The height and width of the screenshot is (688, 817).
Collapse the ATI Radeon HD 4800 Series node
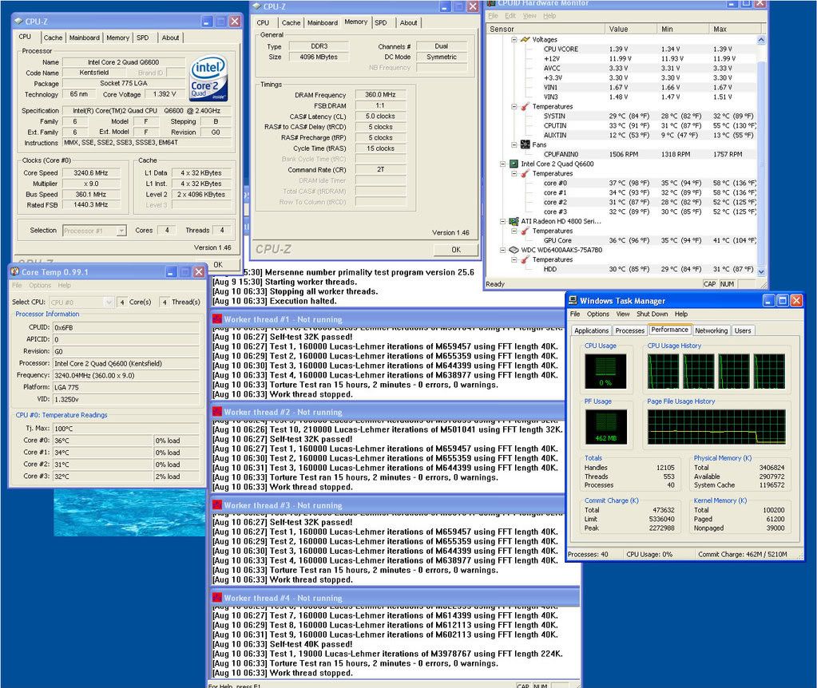503,221
